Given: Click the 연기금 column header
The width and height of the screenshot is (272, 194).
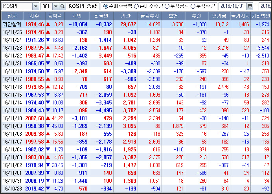Looking at the screenshot, I should coord(219,16).
